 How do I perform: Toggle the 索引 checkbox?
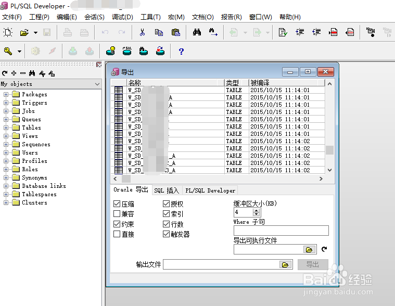point(166,214)
